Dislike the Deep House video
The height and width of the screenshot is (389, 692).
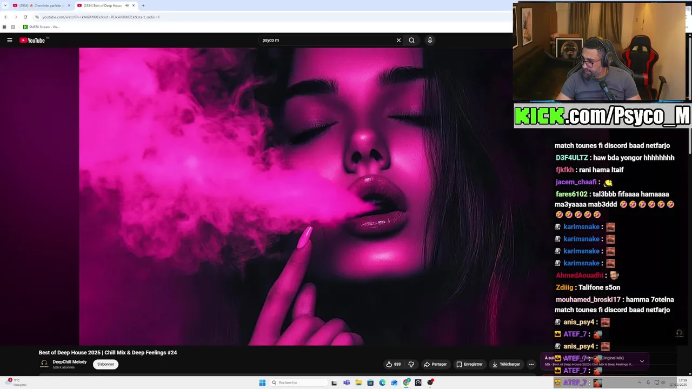(411, 364)
